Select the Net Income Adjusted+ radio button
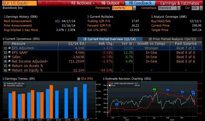205x121 pixels. [x=9, y=61]
